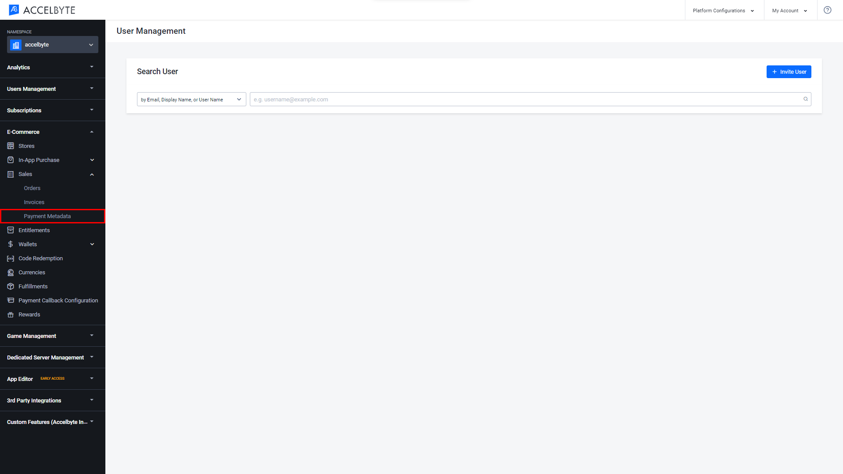Click the Payment Callback Configuration icon
This screenshot has height=474, width=843.
pos(11,300)
